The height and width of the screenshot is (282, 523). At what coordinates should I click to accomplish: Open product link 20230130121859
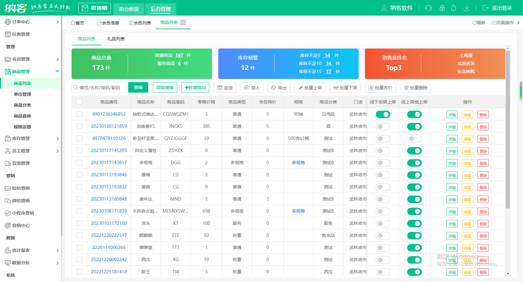(109, 126)
